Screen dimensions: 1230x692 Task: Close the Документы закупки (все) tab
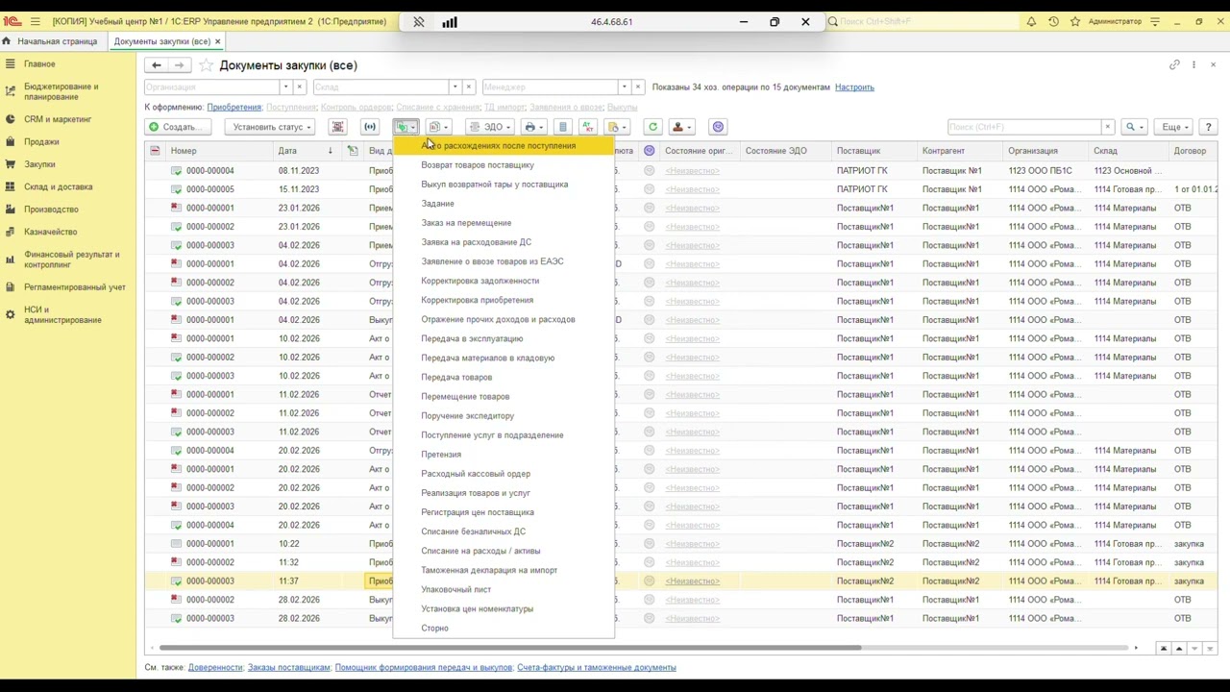point(218,41)
